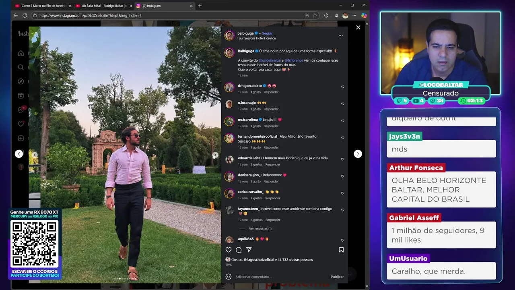
Task: Reload the page
Action: pos(25,15)
